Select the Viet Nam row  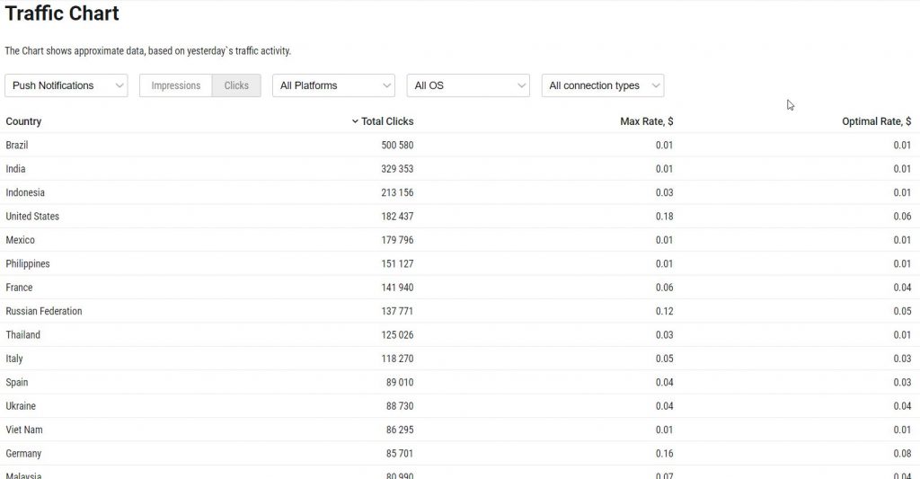[24, 430]
